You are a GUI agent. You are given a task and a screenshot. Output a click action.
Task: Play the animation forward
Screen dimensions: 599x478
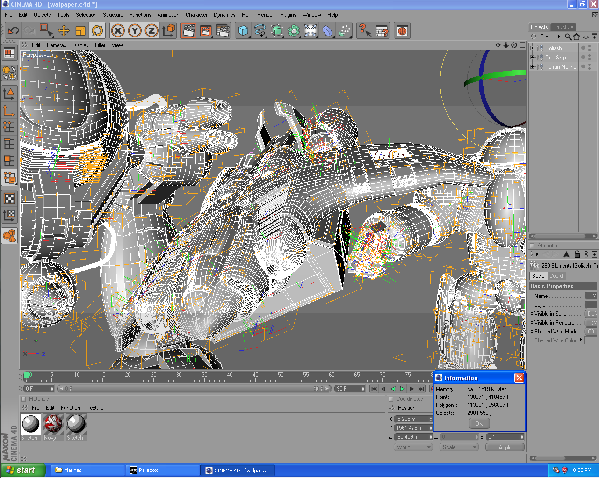(x=402, y=389)
